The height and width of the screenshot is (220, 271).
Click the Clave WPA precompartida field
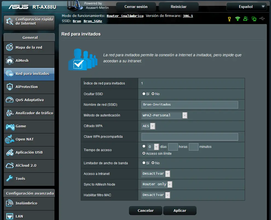(x=190, y=137)
